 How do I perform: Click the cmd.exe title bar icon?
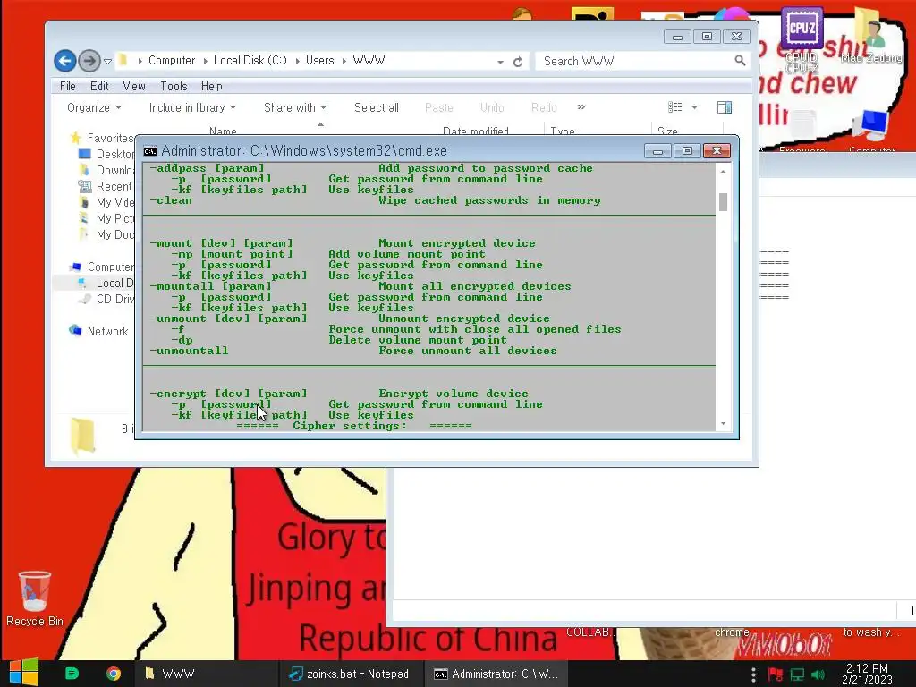(x=150, y=150)
